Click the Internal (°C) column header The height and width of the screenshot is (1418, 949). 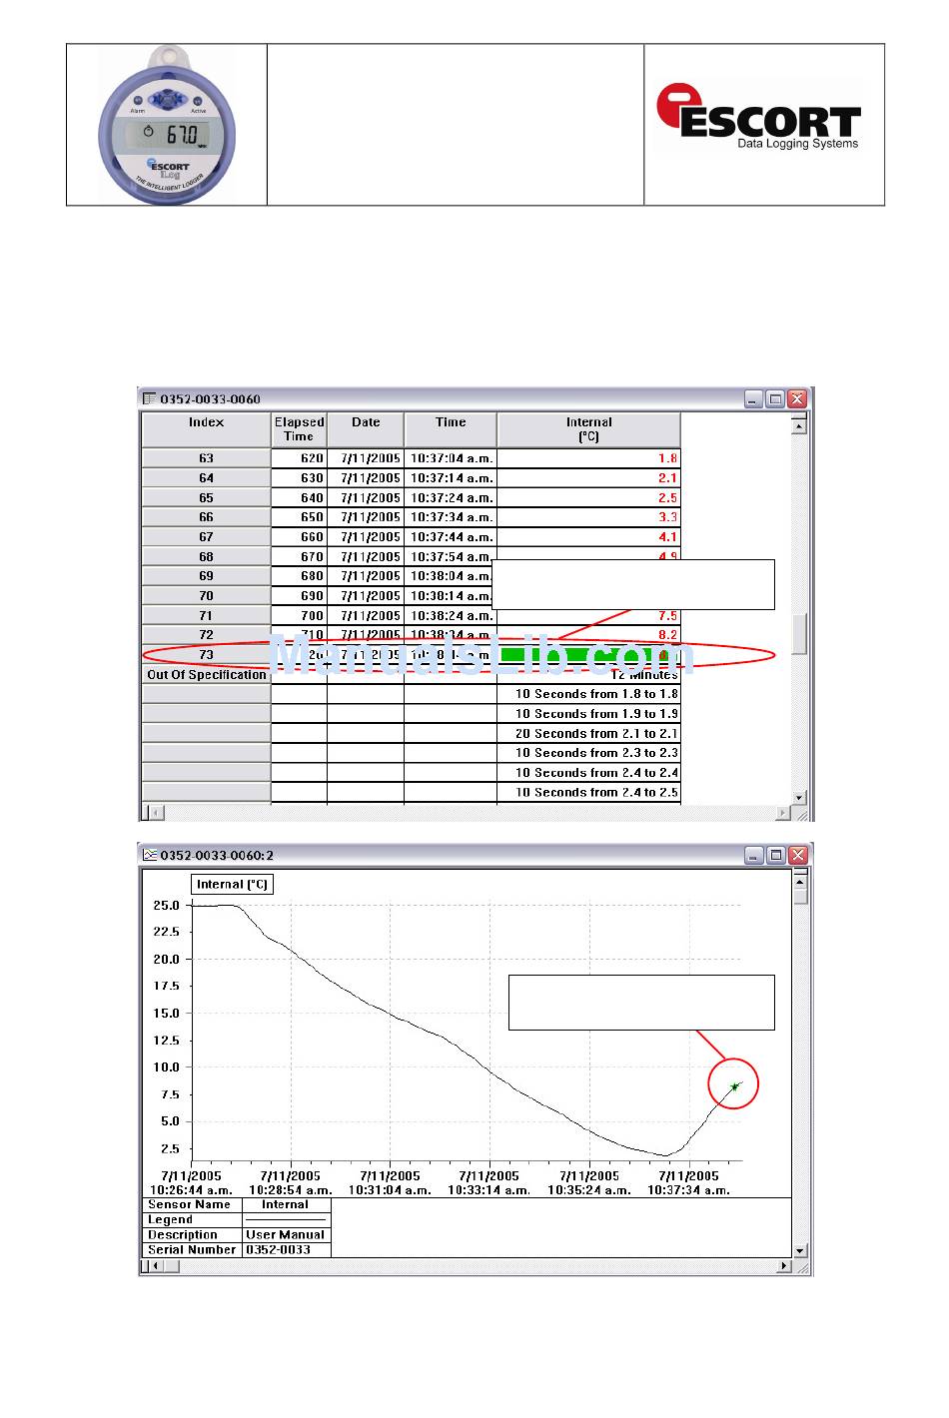(588, 429)
